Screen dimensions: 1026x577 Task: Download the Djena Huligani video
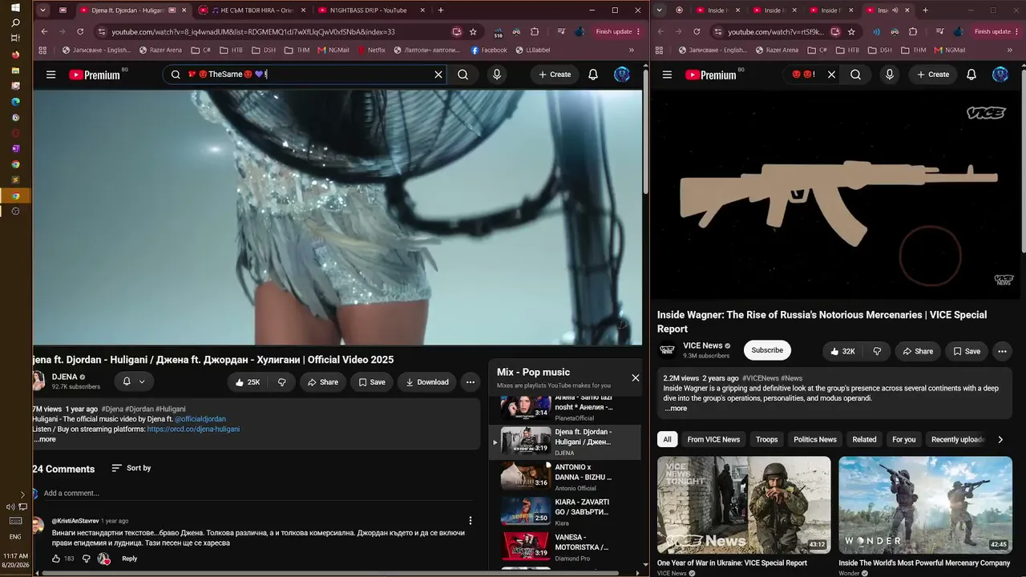(x=426, y=382)
